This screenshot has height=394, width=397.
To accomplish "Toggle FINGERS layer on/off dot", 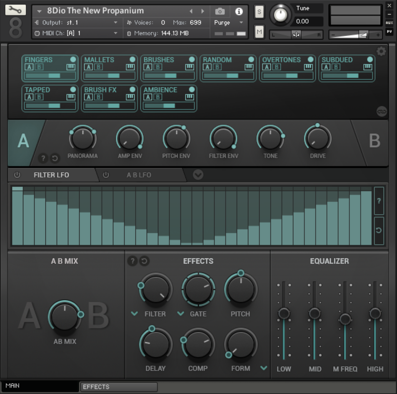I will point(73,59).
